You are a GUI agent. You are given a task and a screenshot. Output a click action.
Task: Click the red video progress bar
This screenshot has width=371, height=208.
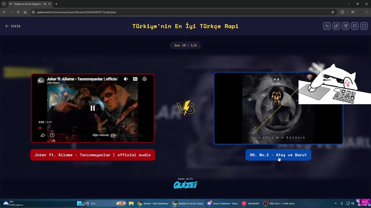tap(93, 128)
